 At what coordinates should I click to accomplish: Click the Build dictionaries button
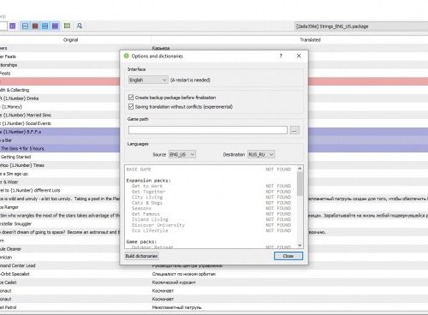click(141, 256)
